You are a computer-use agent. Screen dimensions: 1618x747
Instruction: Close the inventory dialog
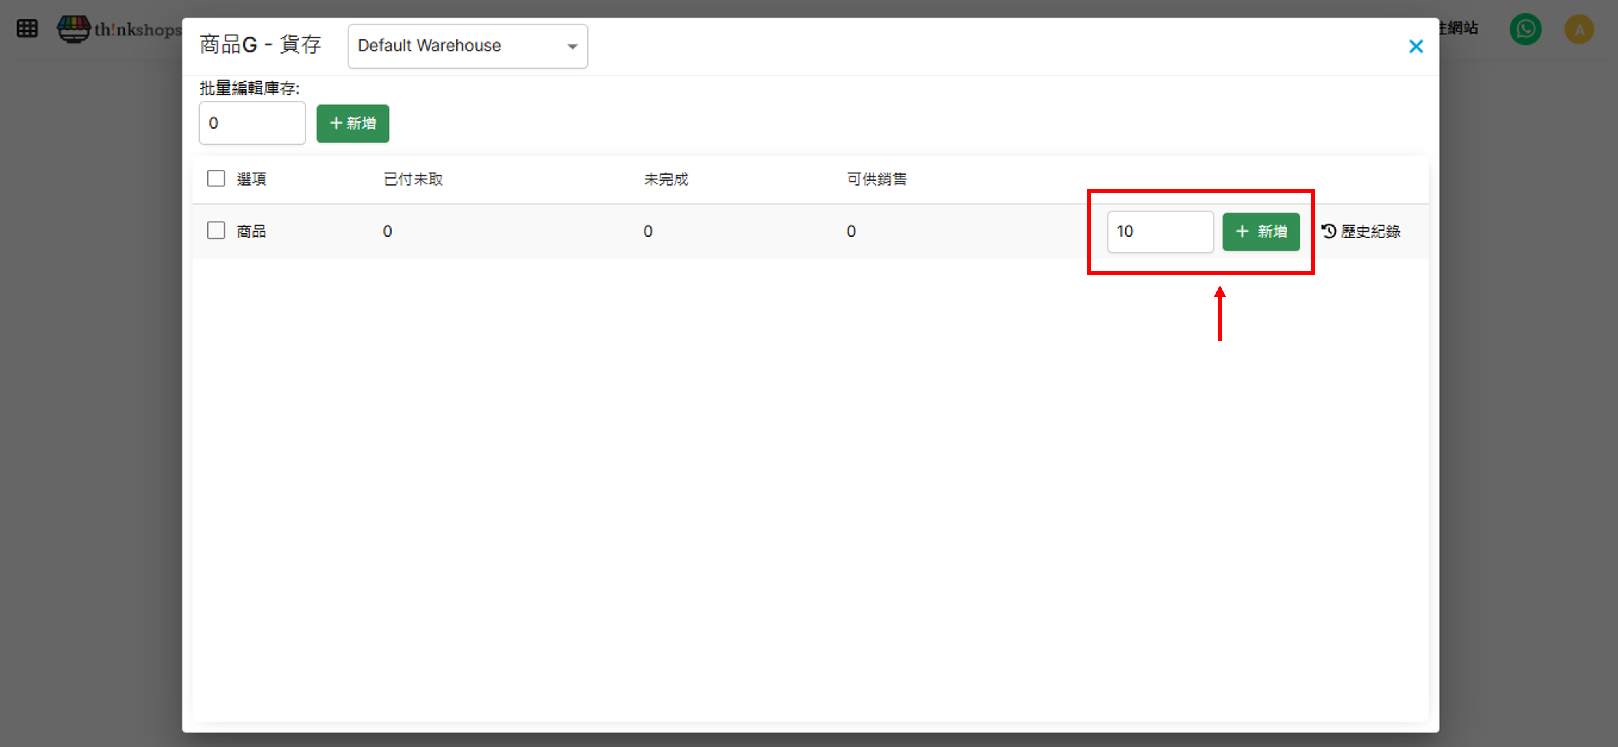tap(1416, 47)
